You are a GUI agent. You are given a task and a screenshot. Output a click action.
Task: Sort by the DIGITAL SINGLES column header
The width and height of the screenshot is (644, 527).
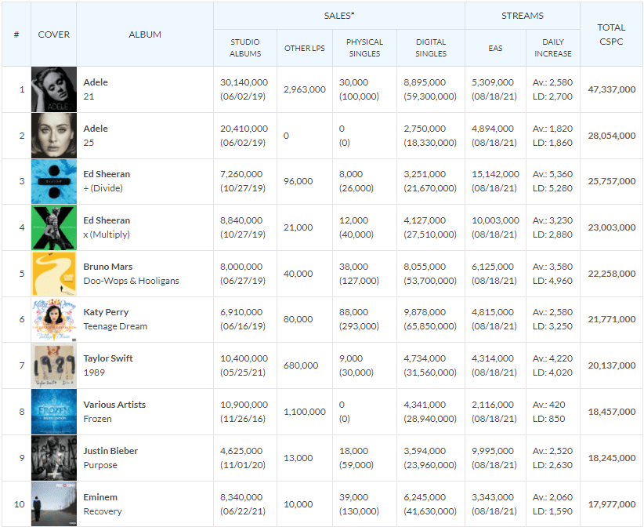click(x=430, y=48)
